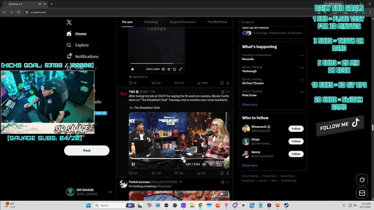Click the Post button
The height and width of the screenshot is (210, 374).
pyautogui.click(x=87, y=150)
